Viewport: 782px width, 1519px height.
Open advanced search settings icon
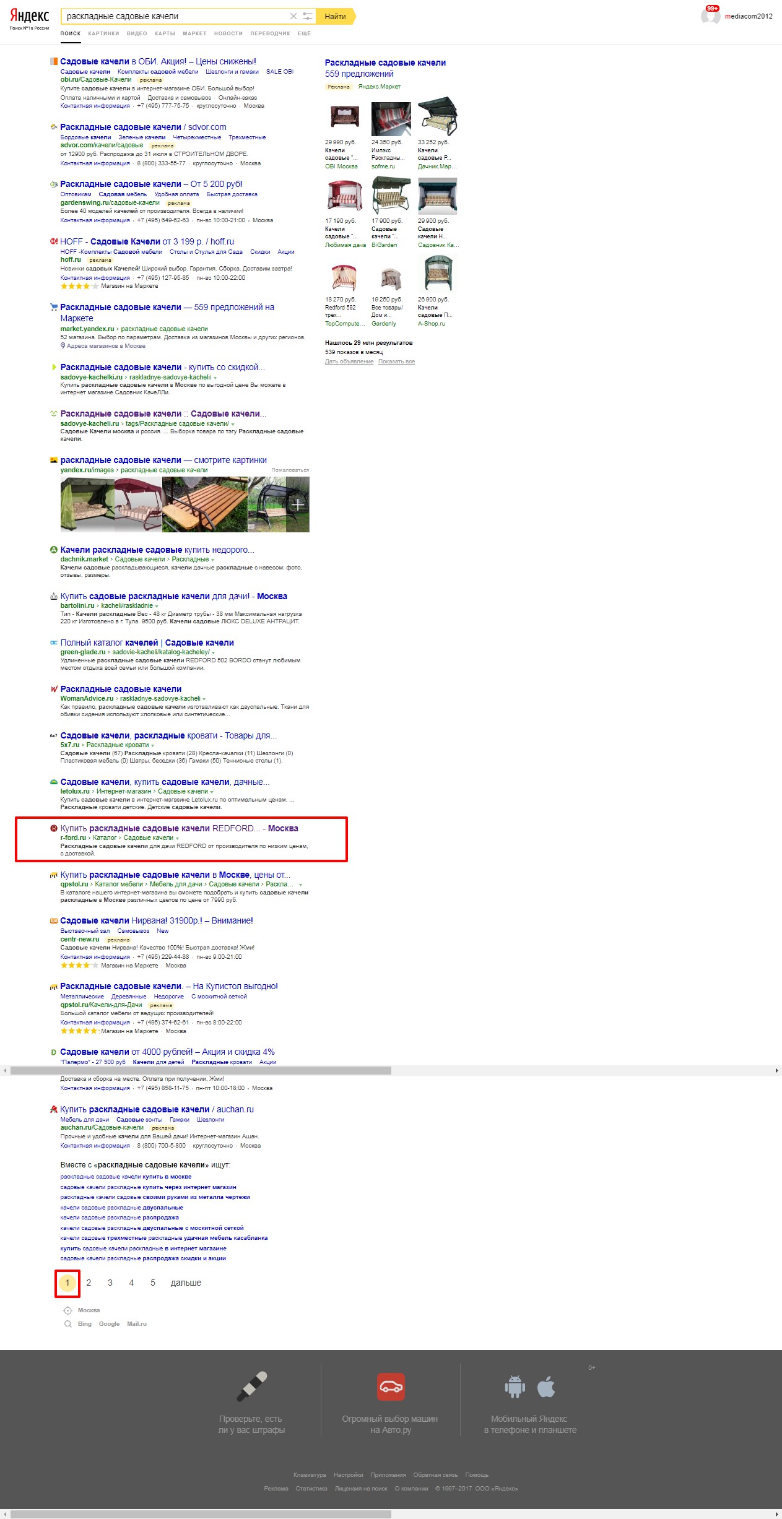click(x=308, y=16)
